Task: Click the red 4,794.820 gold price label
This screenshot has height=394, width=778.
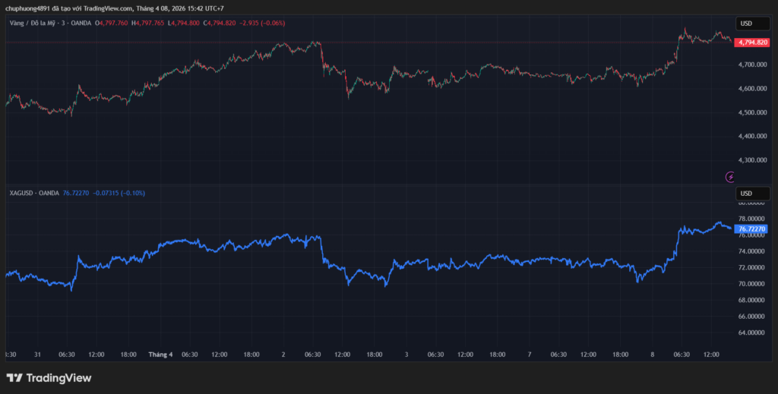Action: (x=751, y=43)
